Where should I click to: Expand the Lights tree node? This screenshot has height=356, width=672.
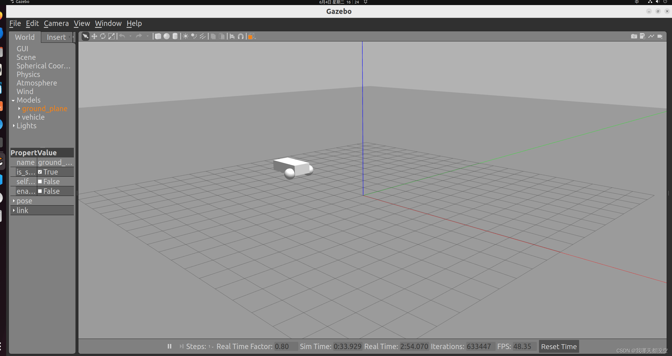pos(14,126)
